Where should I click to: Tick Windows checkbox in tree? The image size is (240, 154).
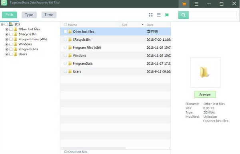[11, 44]
